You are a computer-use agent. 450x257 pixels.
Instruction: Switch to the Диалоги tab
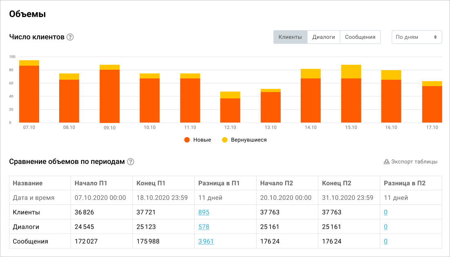click(x=324, y=37)
